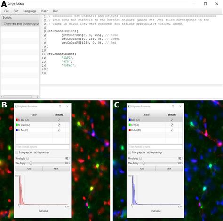Open the Insert menu
This screenshot has width=223, height=221.
pos(45,11)
